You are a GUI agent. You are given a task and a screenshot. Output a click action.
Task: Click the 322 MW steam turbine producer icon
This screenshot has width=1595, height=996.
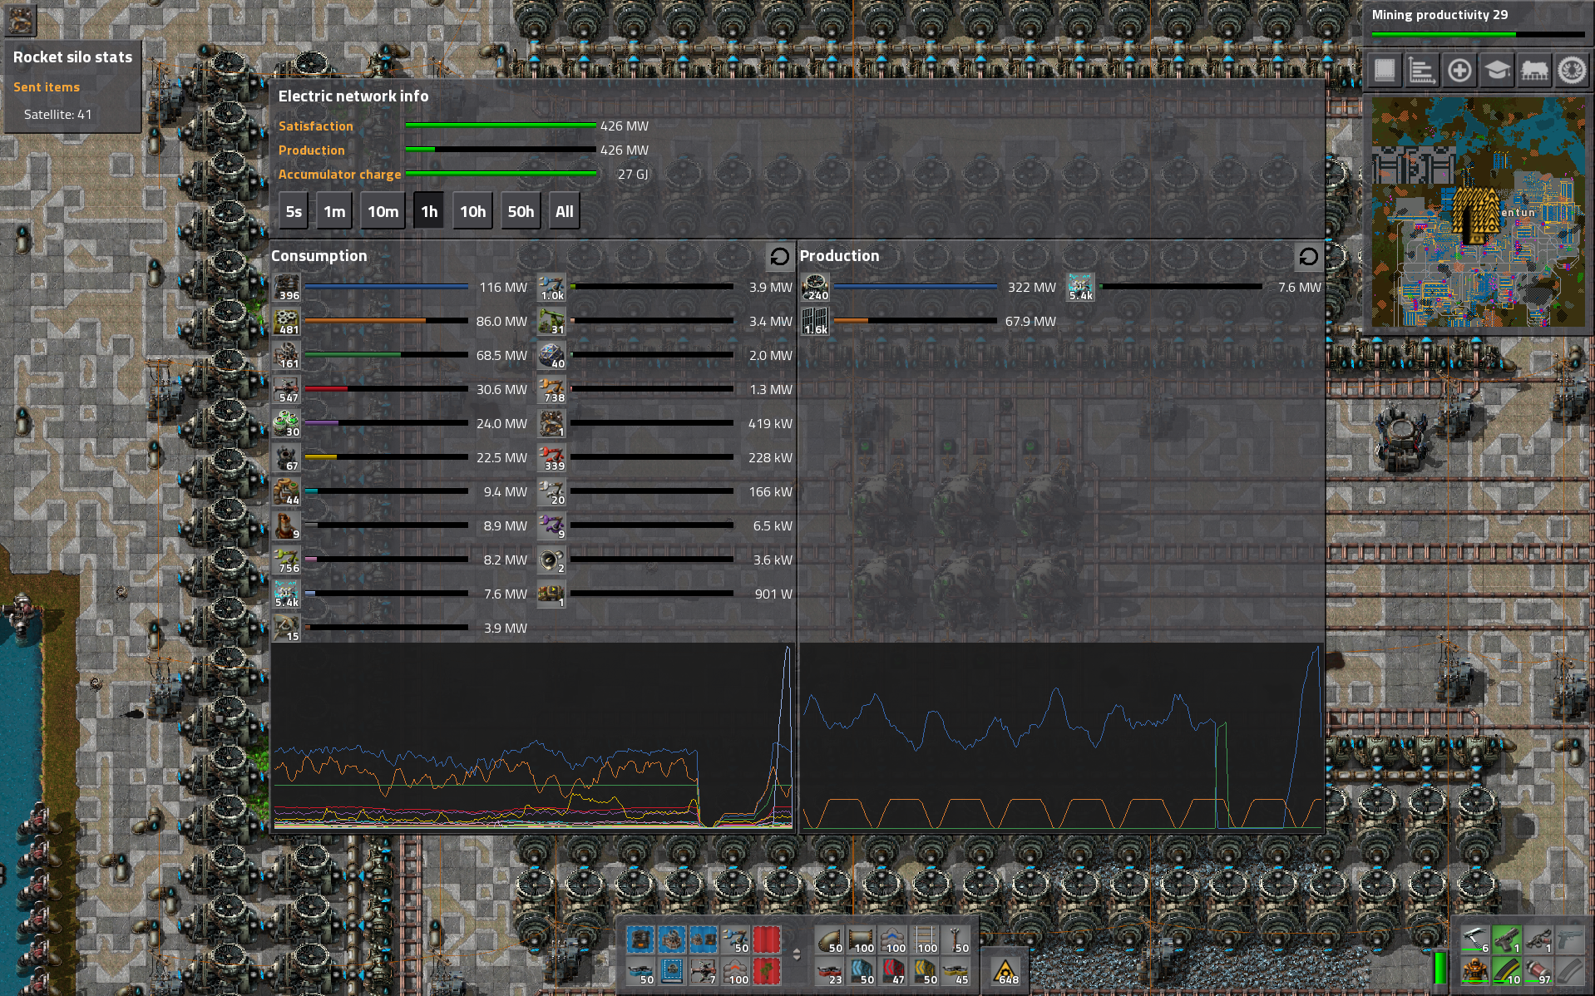pos(815,288)
